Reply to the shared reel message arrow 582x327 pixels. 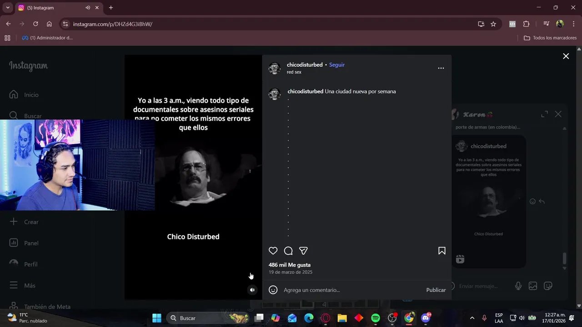point(542,201)
